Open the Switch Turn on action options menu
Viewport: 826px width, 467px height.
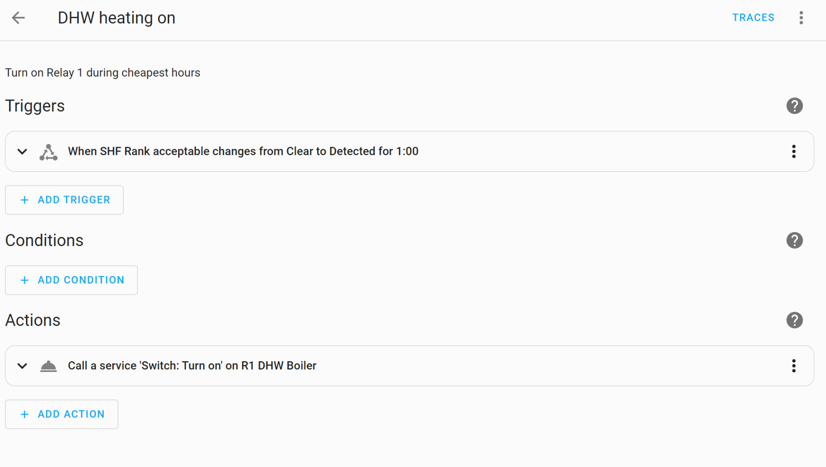[794, 366]
